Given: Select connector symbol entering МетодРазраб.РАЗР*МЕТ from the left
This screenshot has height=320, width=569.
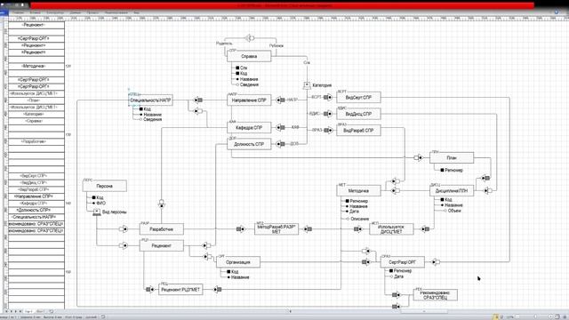Looking at the screenshot, I should pyautogui.click(x=241, y=229).
